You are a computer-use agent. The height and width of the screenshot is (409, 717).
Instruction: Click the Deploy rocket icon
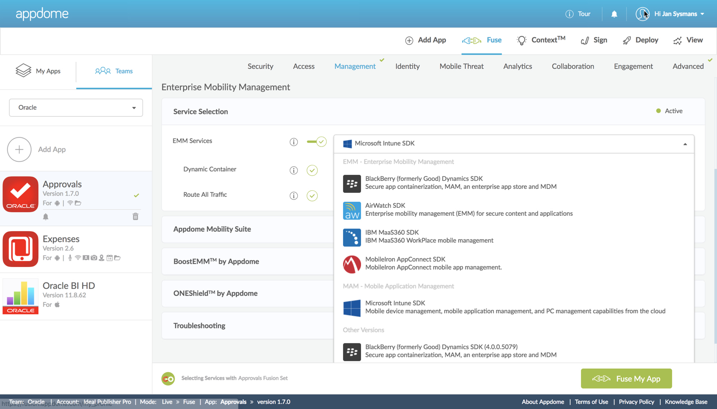[627, 40]
